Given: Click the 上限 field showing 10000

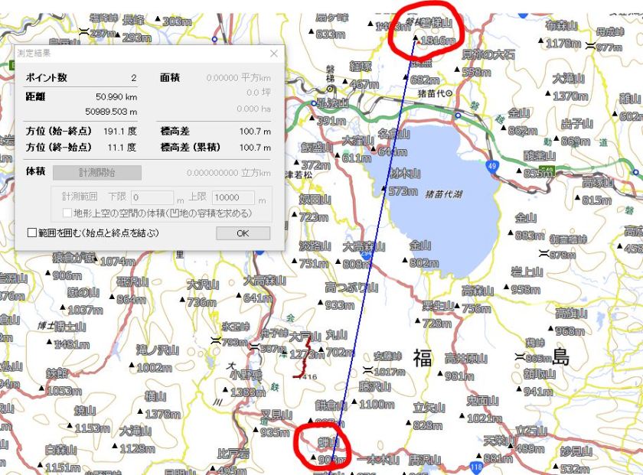Looking at the screenshot, I should pos(233,198).
